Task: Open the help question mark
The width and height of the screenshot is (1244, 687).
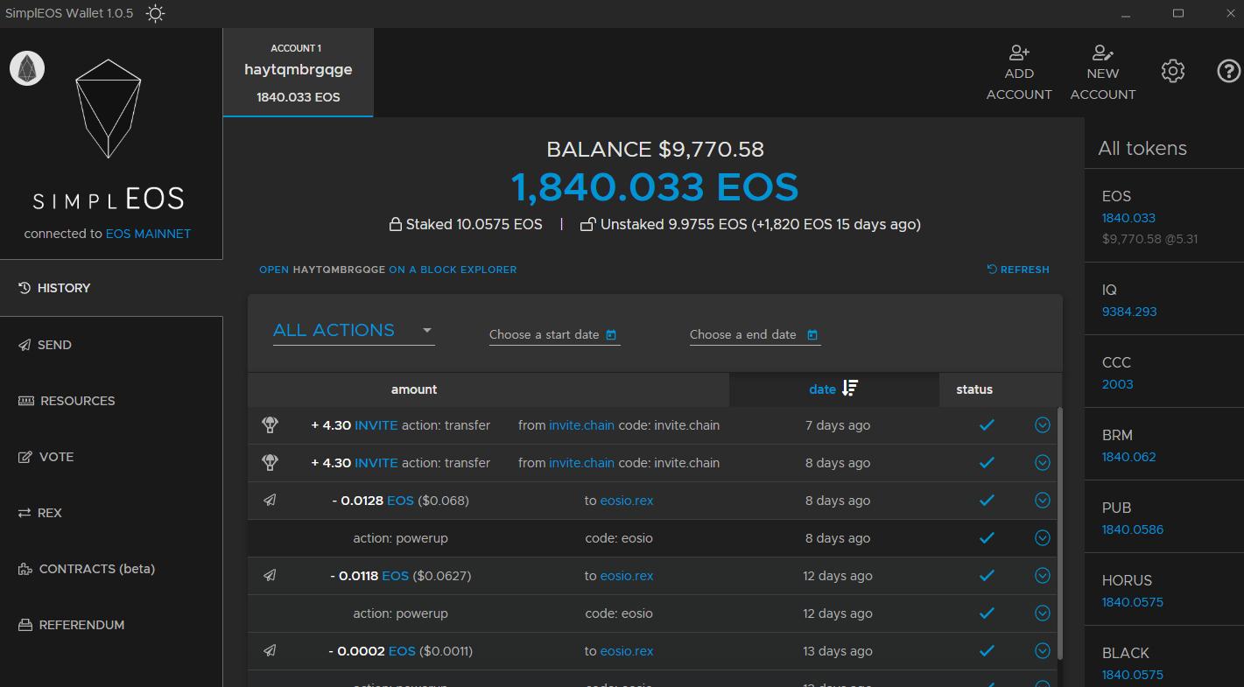Action: (1229, 71)
